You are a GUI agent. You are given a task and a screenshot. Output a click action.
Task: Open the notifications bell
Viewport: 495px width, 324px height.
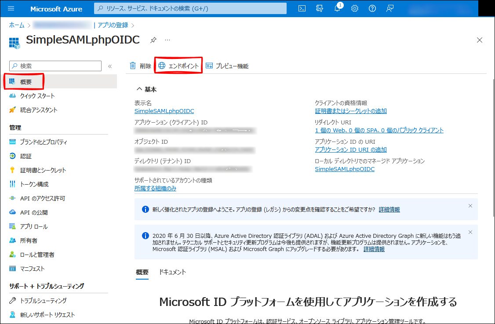[337, 9]
